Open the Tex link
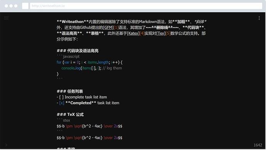 [x=161, y=33]
